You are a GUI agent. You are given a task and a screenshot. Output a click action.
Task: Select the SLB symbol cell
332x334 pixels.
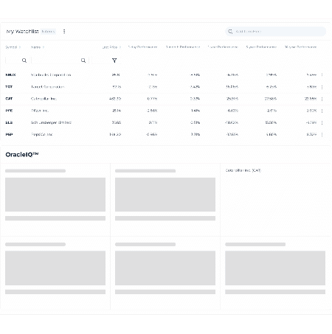[x=9, y=122]
